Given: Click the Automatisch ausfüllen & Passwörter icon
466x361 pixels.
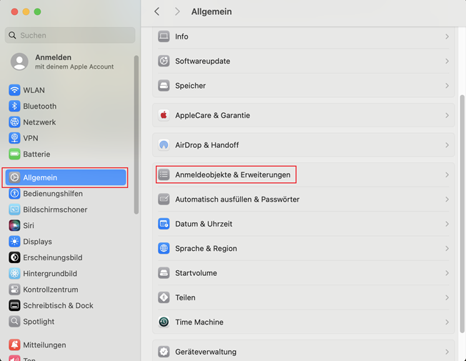Looking at the screenshot, I should [164, 199].
